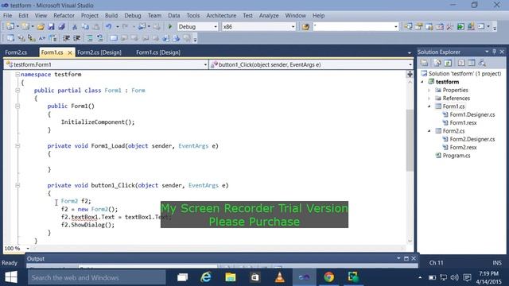Image resolution: width=509 pixels, height=286 pixels.
Task: Click the Find in Files icon
Action: click(305, 26)
